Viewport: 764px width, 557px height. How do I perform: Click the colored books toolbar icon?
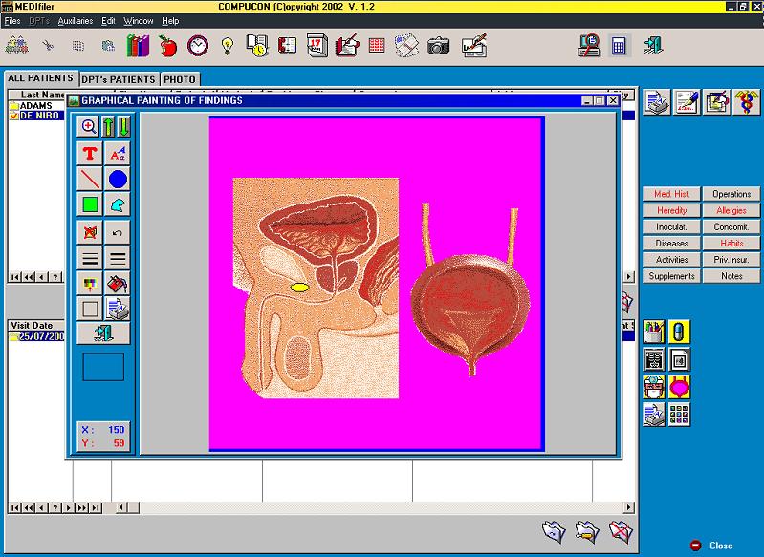pyautogui.click(x=138, y=46)
